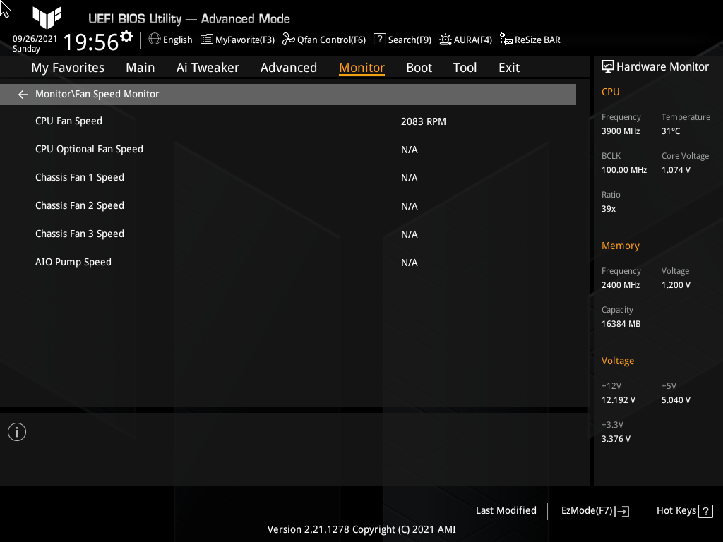The width and height of the screenshot is (723, 542).
Task: Click the Hardware Monitor panel icon
Action: (x=608, y=66)
